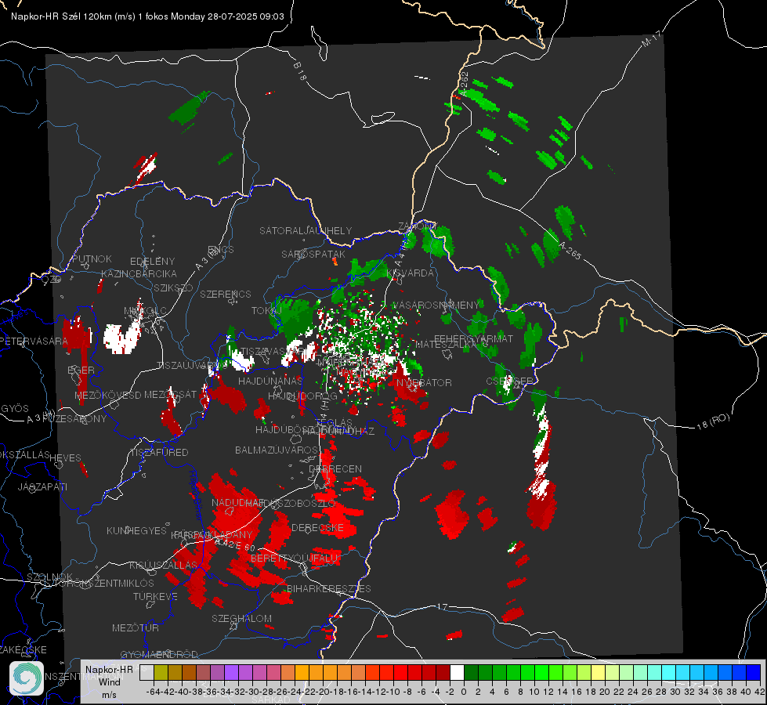This screenshot has height=705, width=767.
Task: Click the MEZŐCSÁT city label
Action: pyautogui.click(x=170, y=394)
